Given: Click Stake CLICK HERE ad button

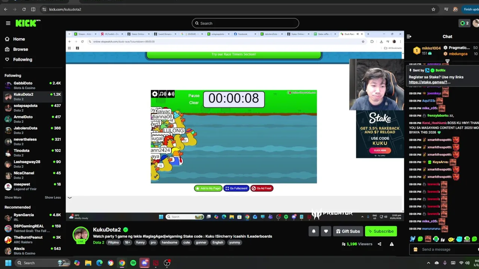Looking at the screenshot, I should point(380,150).
